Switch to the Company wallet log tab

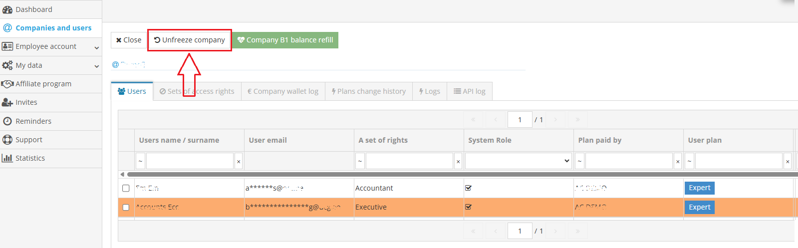[x=283, y=91]
